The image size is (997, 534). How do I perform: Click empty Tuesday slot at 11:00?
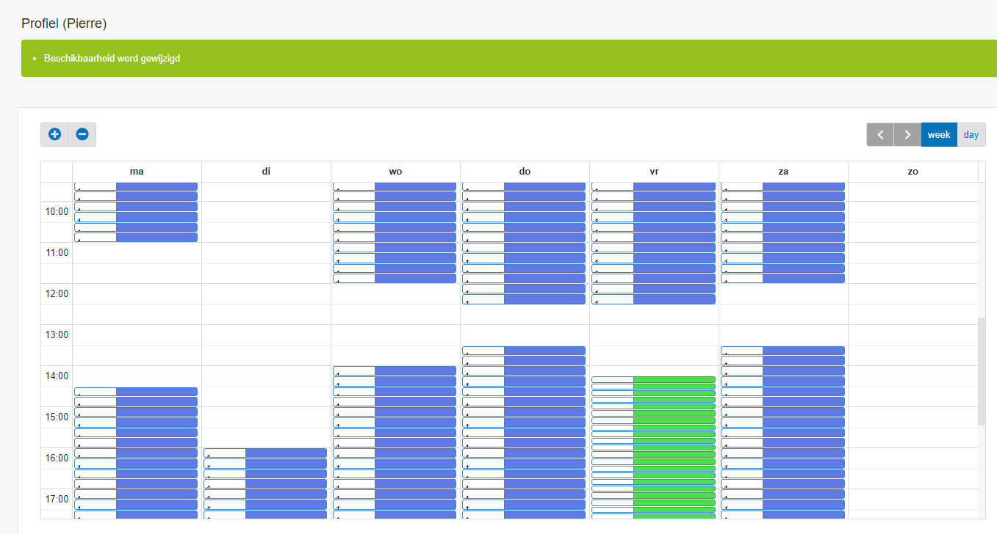click(x=266, y=253)
